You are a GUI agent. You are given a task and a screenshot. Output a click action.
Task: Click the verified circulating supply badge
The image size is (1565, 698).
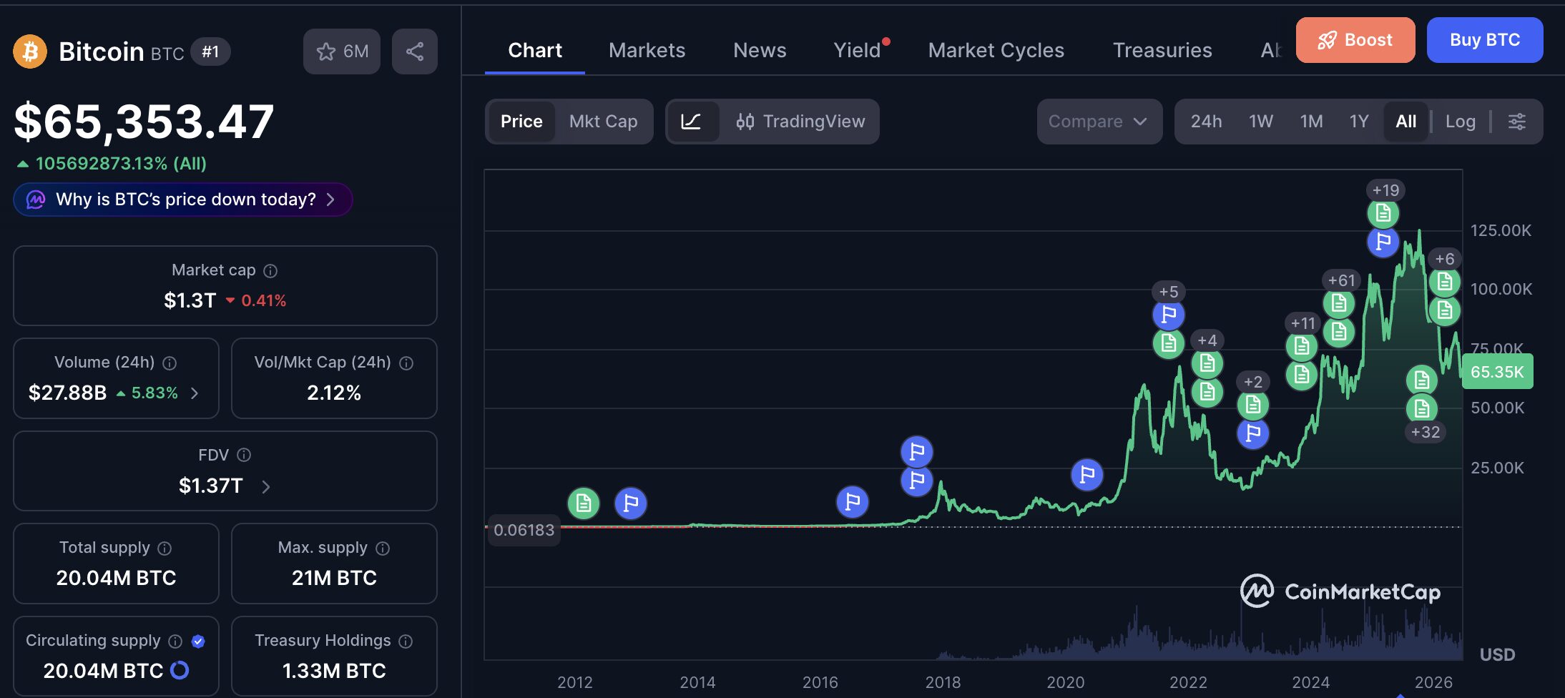pyautogui.click(x=199, y=642)
